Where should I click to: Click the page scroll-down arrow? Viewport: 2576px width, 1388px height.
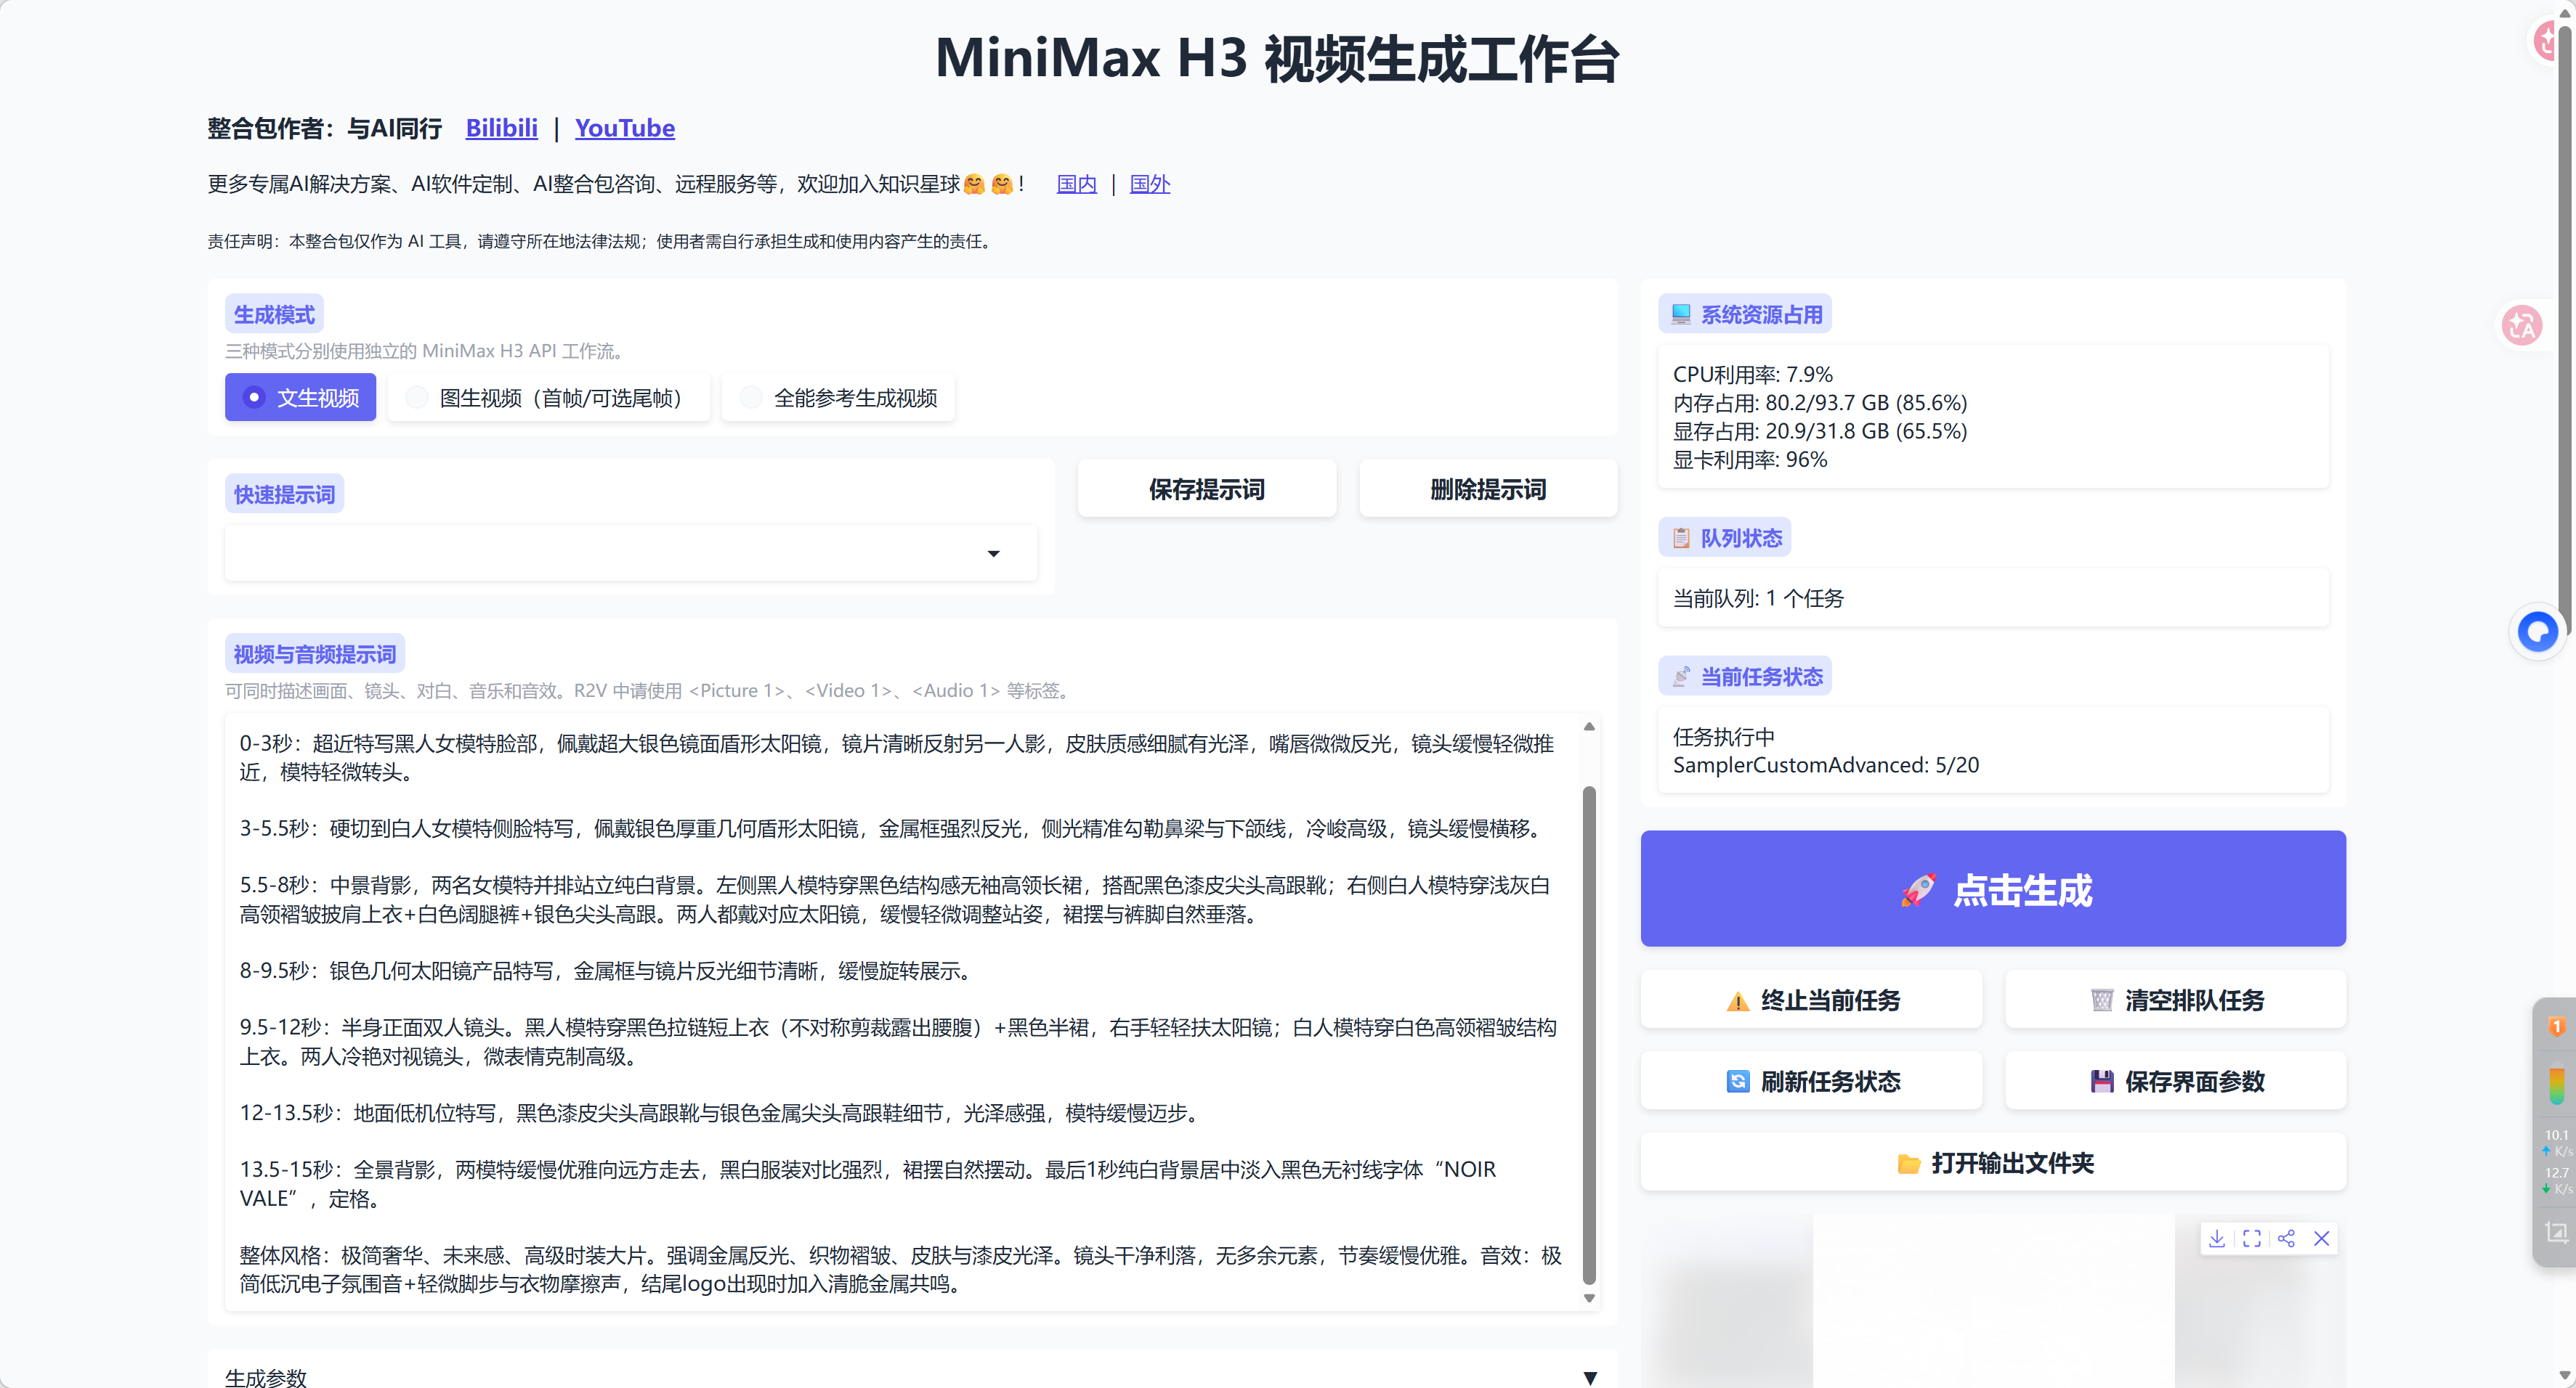coord(2564,1377)
